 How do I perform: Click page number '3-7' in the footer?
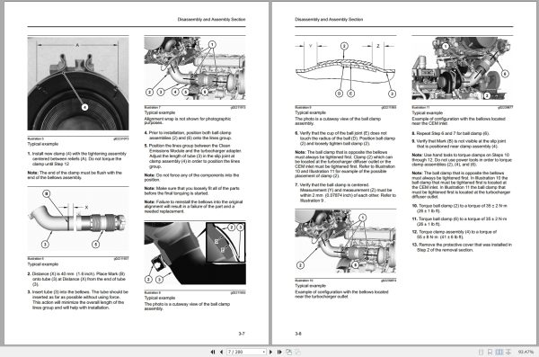[242, 334]
